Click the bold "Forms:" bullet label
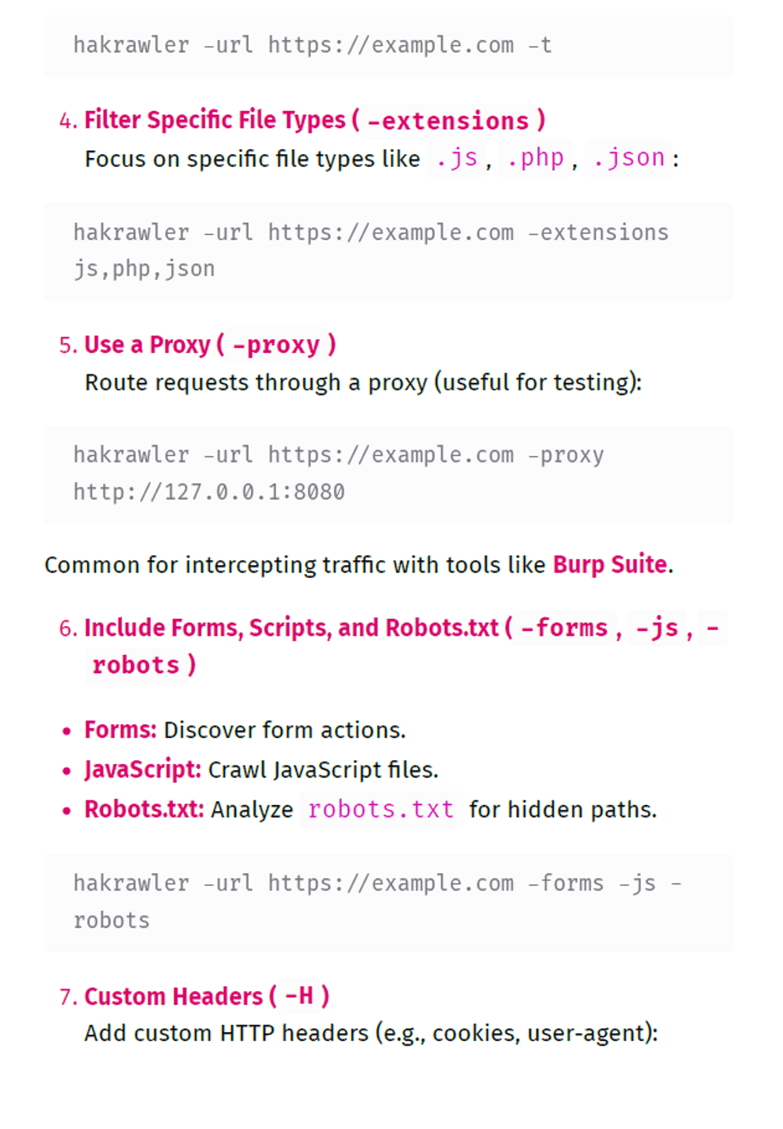Viewport: 783px width, 1129px height. pos(121,731)
